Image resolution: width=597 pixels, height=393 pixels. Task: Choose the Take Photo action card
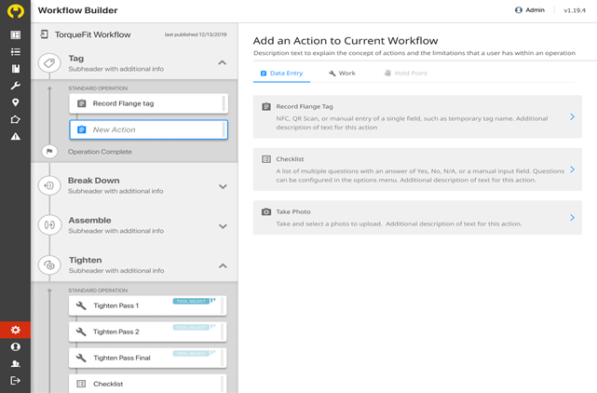coord(417,217)
